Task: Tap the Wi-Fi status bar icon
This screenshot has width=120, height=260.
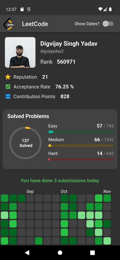Action: 100,9
